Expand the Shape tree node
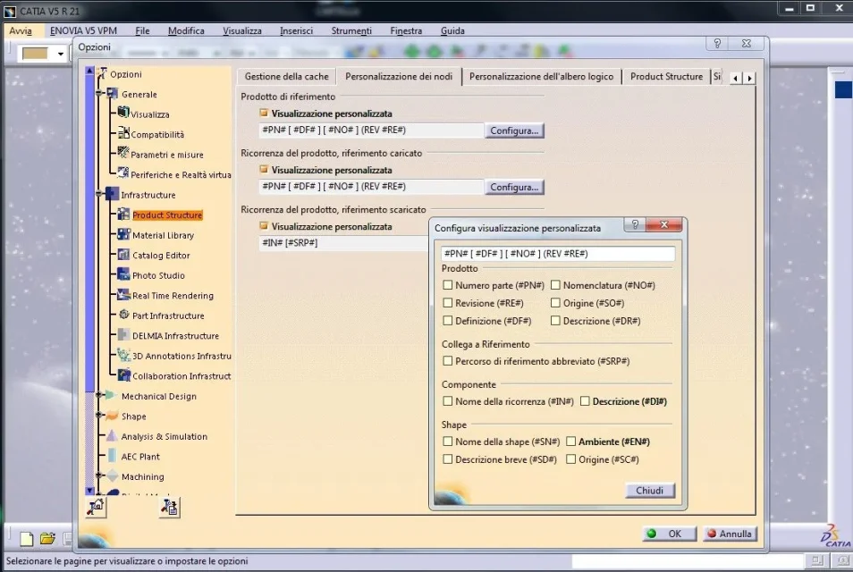853x572 pixels. (x=99, y=416)
